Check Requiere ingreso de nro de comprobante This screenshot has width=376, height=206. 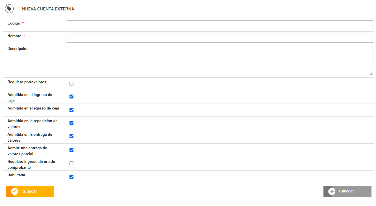point(71,163)
